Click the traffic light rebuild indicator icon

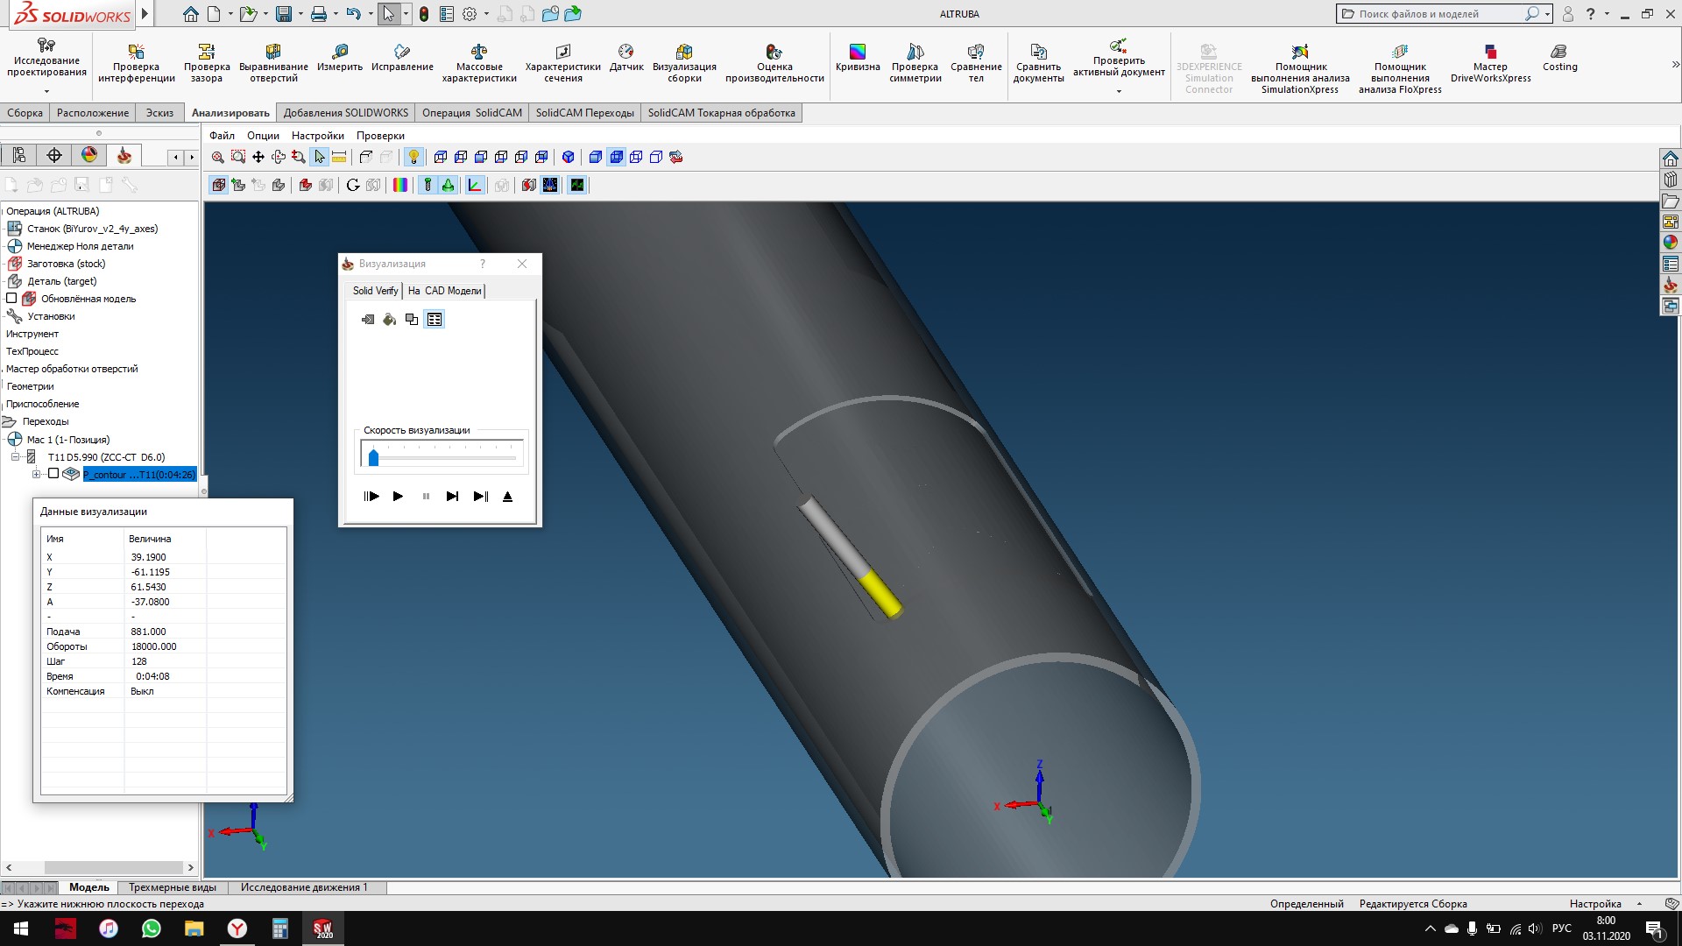tap(424, 14)
